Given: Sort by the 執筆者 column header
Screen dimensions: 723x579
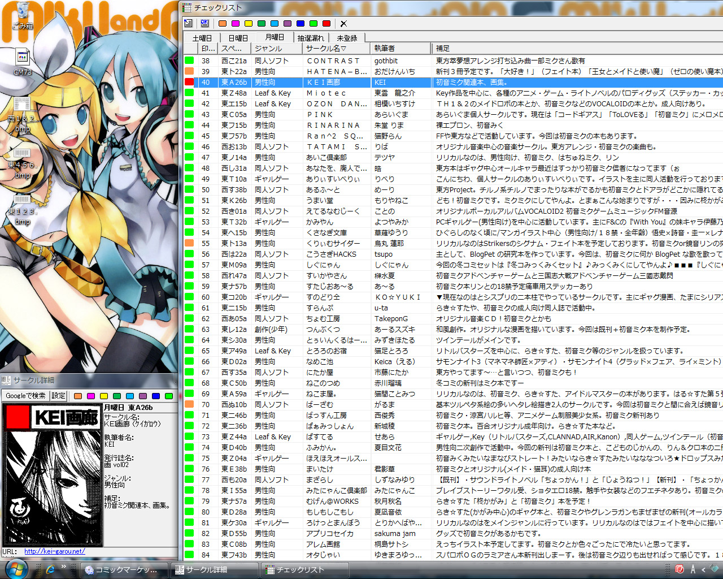Looking at the screenshot, I should pos(402,49).
